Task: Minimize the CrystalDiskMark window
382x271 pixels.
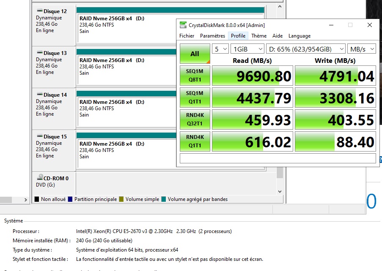Action: click(x=331, y=25)
